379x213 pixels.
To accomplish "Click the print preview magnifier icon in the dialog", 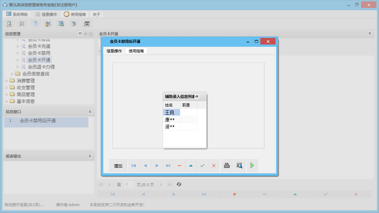I will point(240,165).
